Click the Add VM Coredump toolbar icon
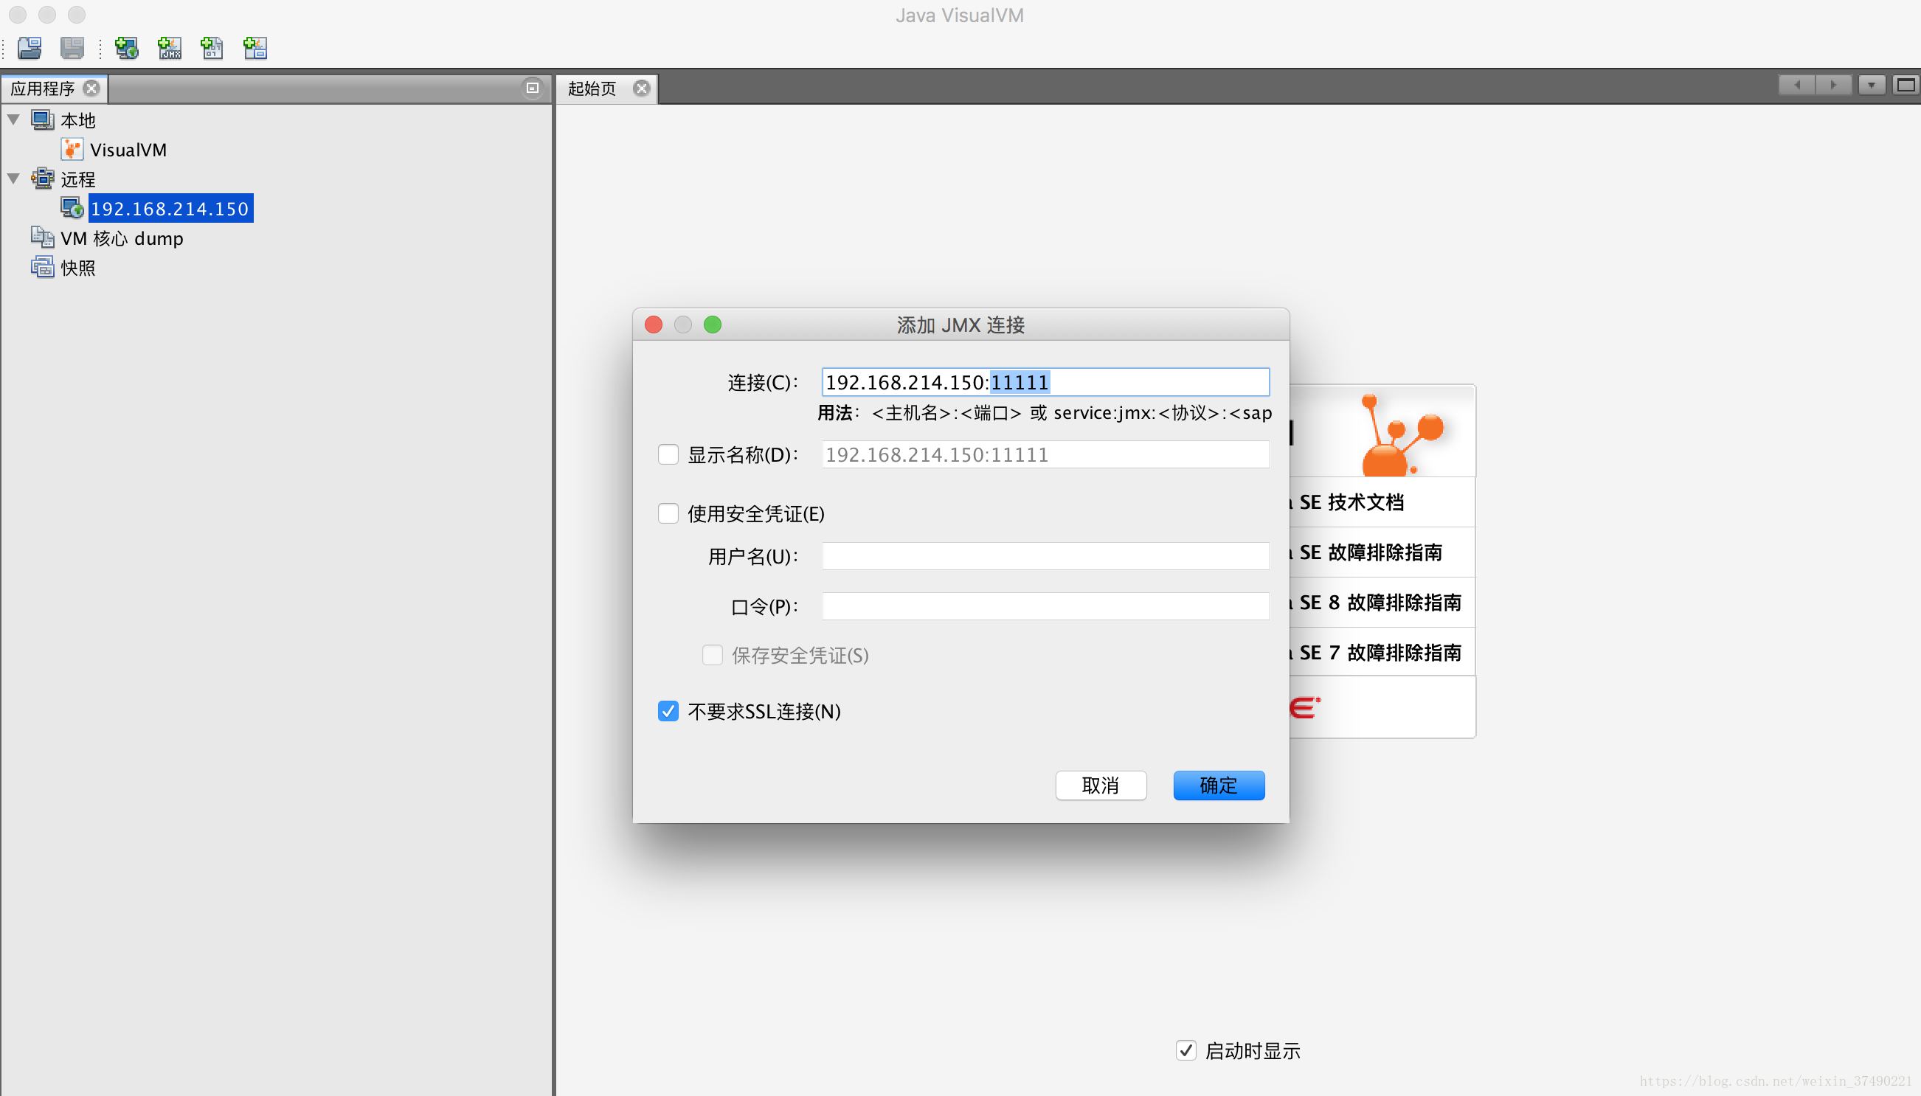 click(212, 48)
